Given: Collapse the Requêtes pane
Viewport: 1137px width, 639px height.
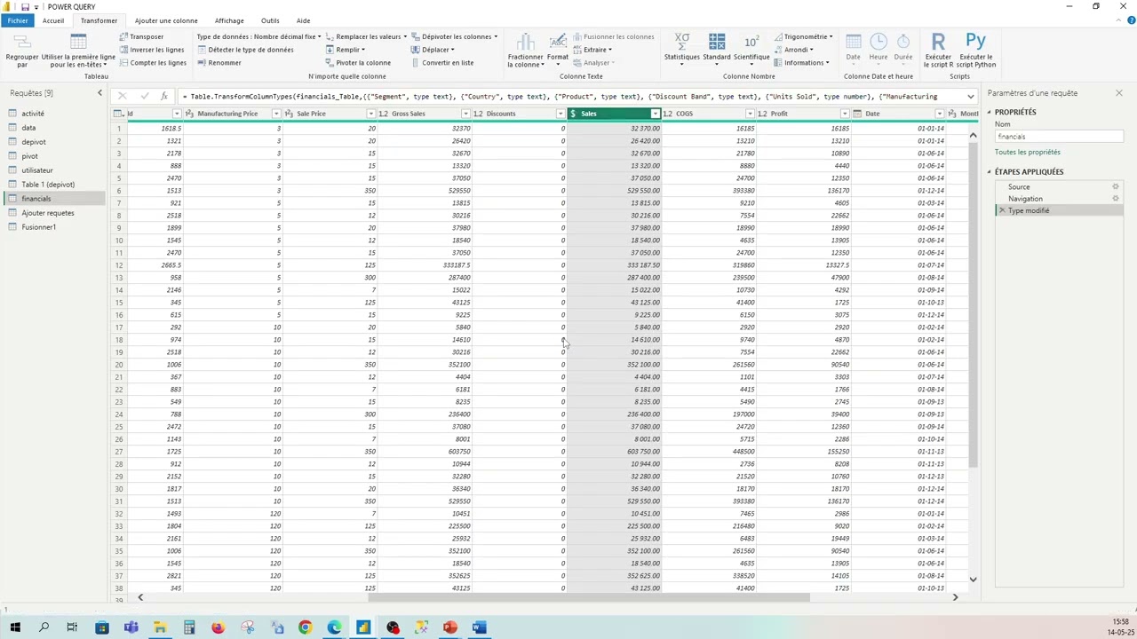Looking at the screenshot, I should point(99,92).
